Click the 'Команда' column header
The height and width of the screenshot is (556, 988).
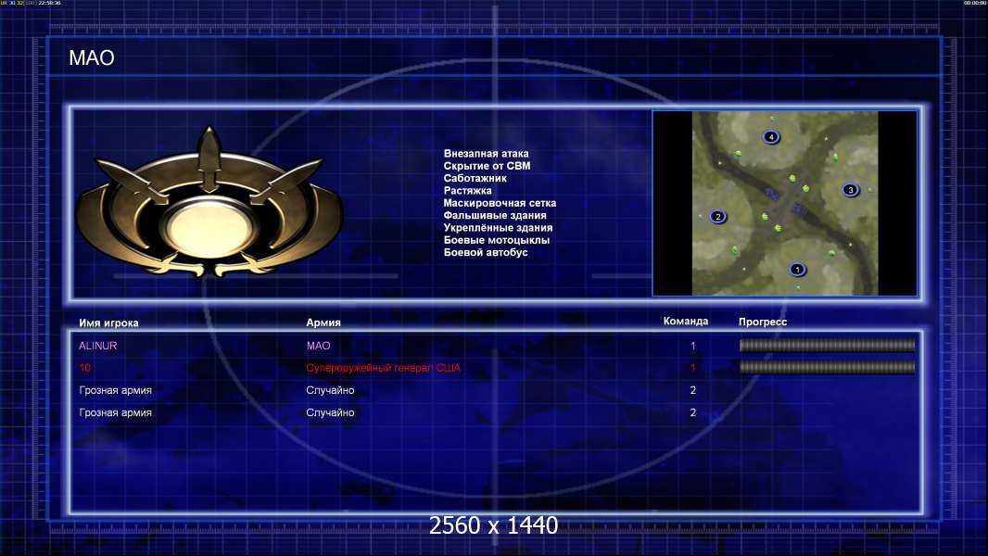click(686, 322)
